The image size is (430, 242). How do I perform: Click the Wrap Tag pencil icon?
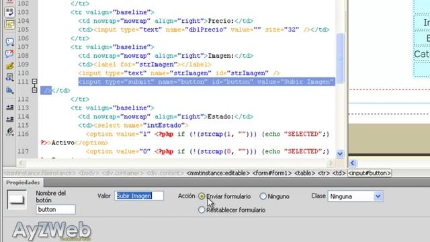point(9,66)
